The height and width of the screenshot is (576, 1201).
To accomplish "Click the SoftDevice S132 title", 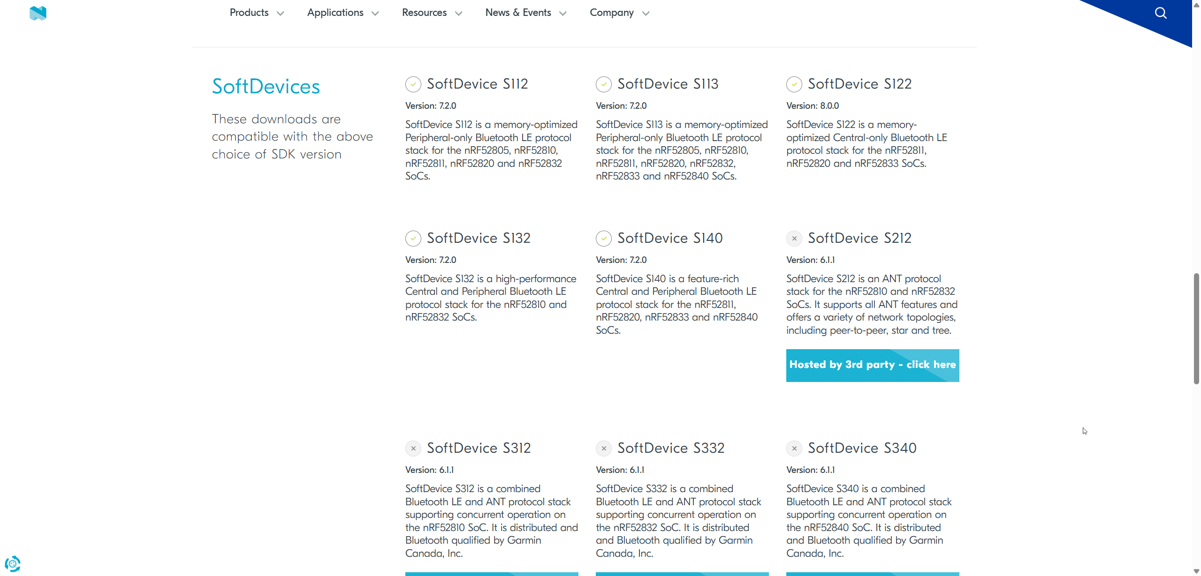I will pyautogui.click(x=479, y=238).
